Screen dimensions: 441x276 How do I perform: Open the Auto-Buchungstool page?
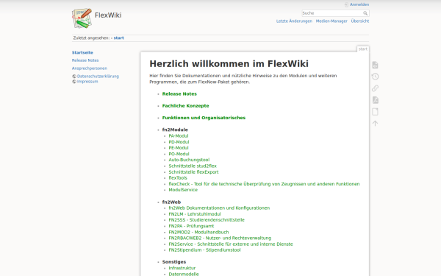point(189,160)
